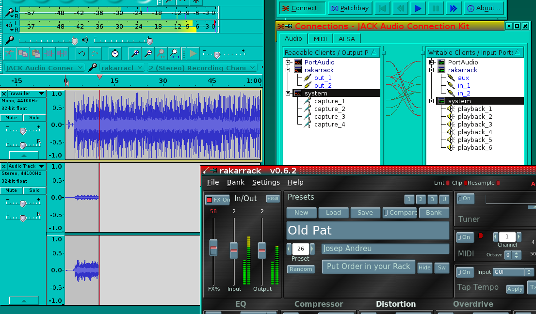Screen dimensions: 536x314
Task: Click the Fit Selection zoom icon
Action: (x=161, y=54)
